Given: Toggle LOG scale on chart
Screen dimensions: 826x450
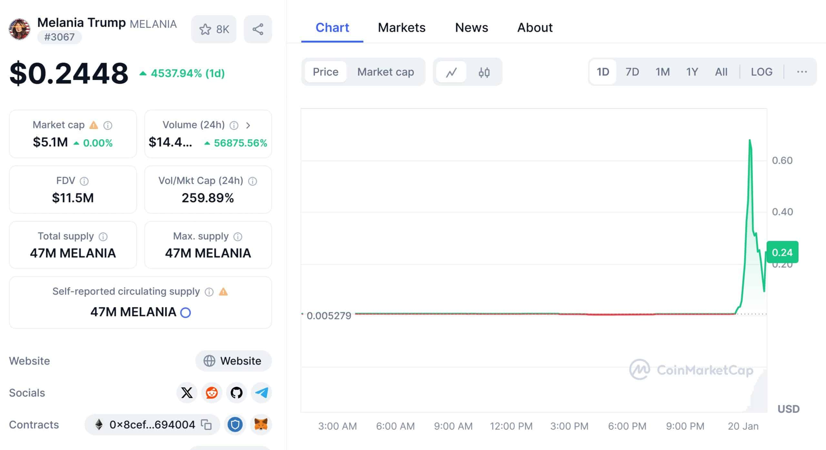Looking at the screenshot, I should coord(761,72).
